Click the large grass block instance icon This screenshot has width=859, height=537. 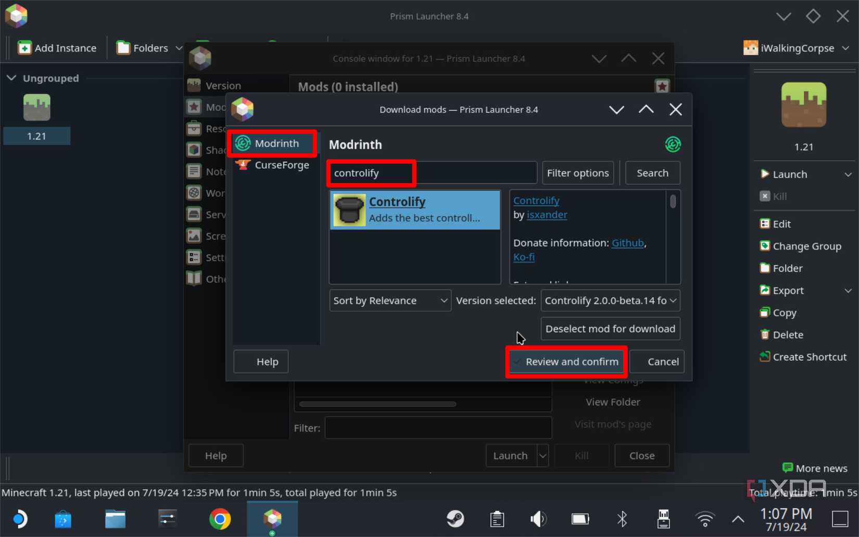pyautogui.click(x=803, y=104)
